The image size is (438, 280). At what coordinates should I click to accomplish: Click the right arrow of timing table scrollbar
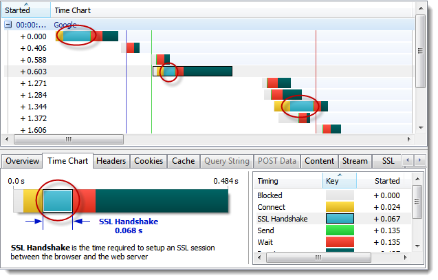pos(405,257)
